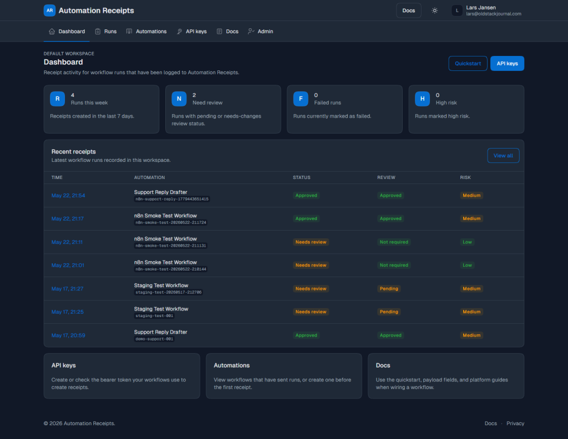The height and width of the screenshot is (439, 568).
Task: Click the N icon on Need review card
Action: (x=179, y=99)
